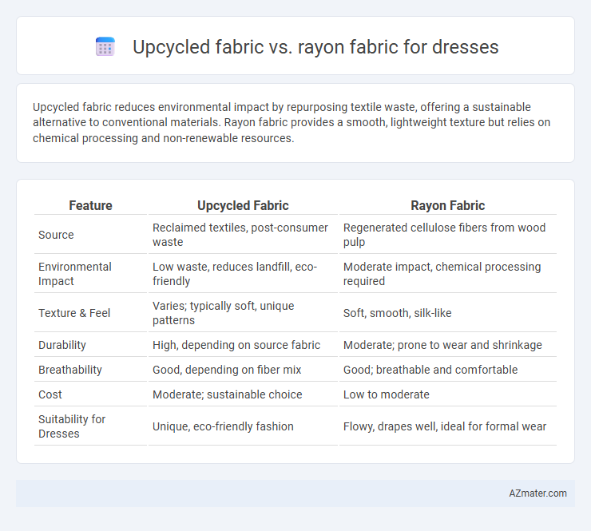Click the 'Feature' column header
Viewport: 591px width, 531px height.
click(90, 205)
